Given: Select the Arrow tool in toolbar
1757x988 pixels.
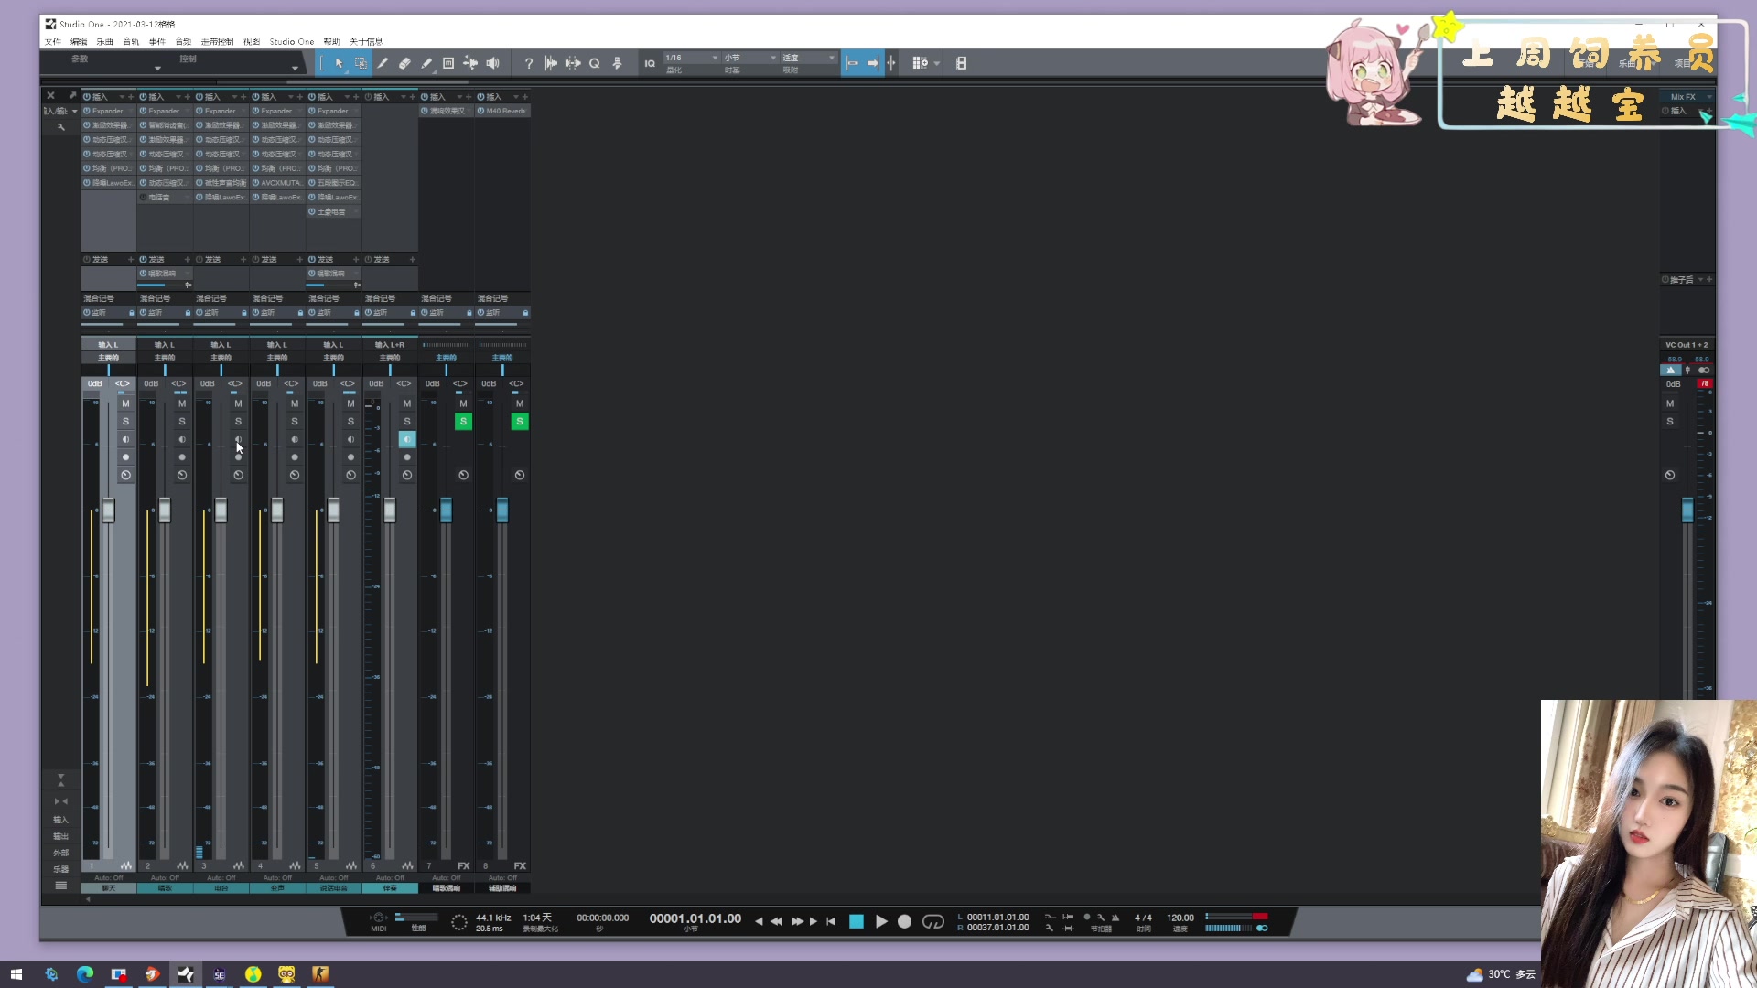Looking at the screenshot, I should [x=339, y=63].
